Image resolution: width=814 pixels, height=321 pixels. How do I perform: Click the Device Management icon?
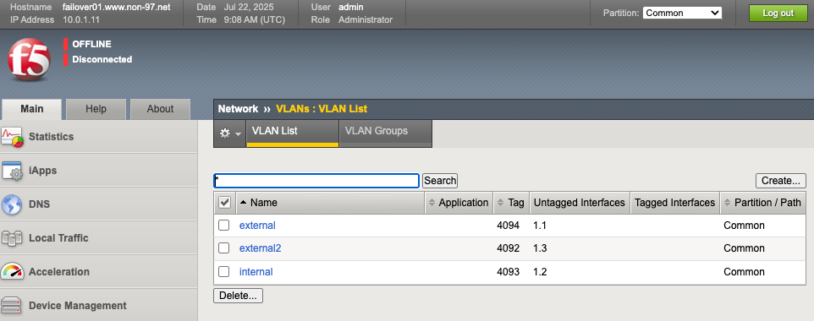coord(11,306)
